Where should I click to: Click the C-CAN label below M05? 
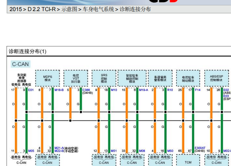[x=21, y=163]
